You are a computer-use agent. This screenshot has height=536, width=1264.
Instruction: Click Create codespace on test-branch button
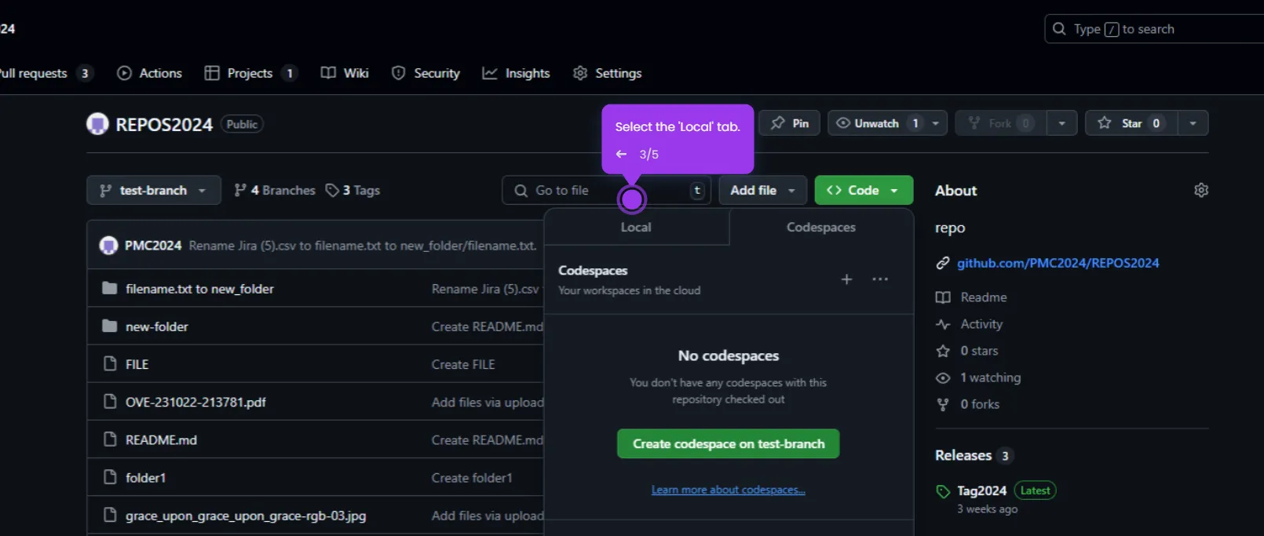coord(729,443)
